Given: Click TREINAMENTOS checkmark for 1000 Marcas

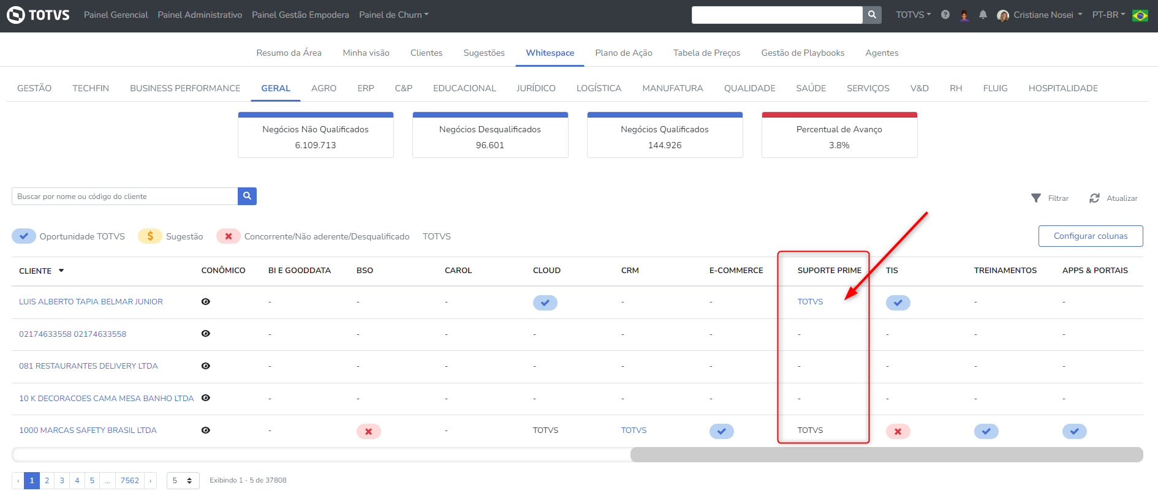Looking at the screenshot, I should 986,431.
